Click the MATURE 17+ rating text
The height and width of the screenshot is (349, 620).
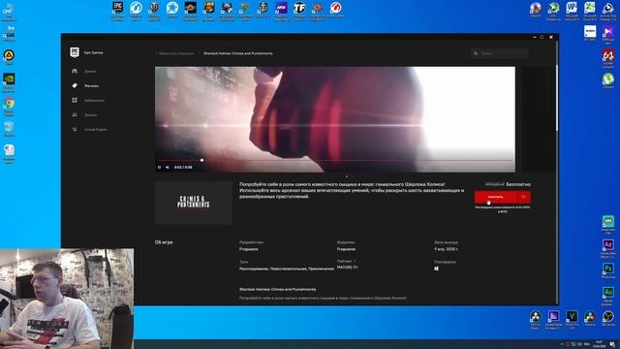pos(348,268)
